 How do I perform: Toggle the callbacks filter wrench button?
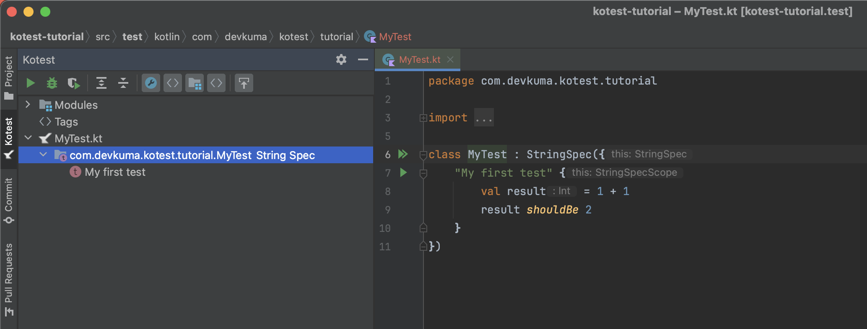click(151, 83)
